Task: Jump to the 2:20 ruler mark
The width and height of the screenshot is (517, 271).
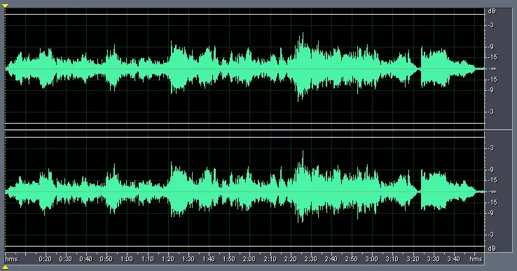Action: coord(291,259)
